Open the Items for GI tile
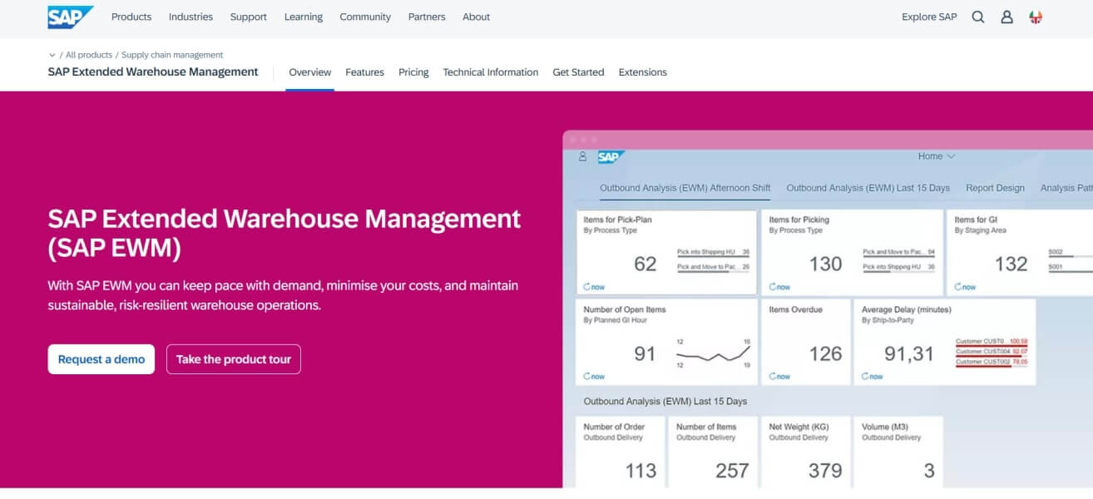Image resolution: width=1093 pixels, height=499 pixels. (x=1020, y=252)
